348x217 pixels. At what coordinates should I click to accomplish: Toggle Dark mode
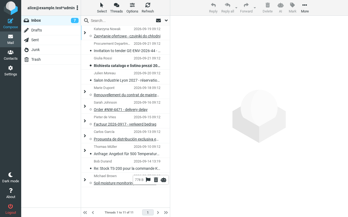pos(11,178)
